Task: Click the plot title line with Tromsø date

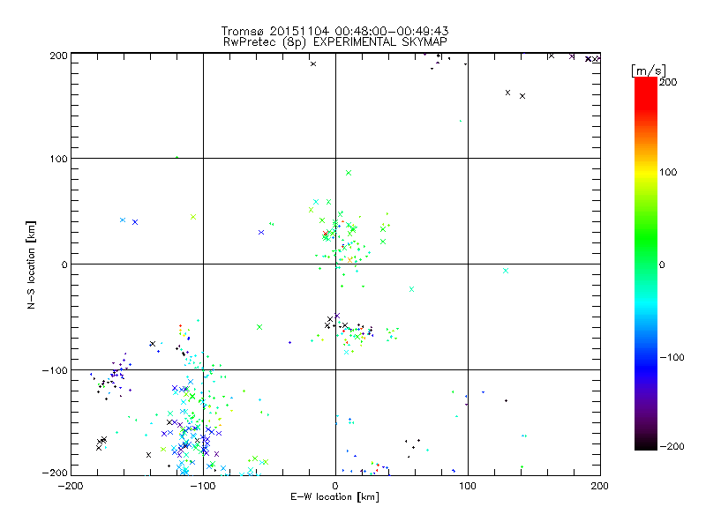Action: 334,31
